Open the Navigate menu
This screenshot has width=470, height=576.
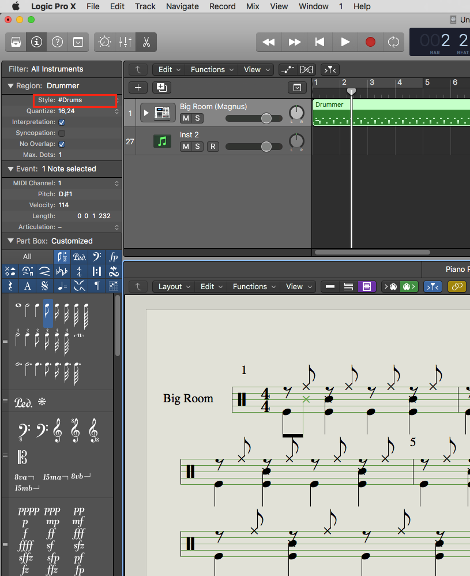(x=182, y=6)
